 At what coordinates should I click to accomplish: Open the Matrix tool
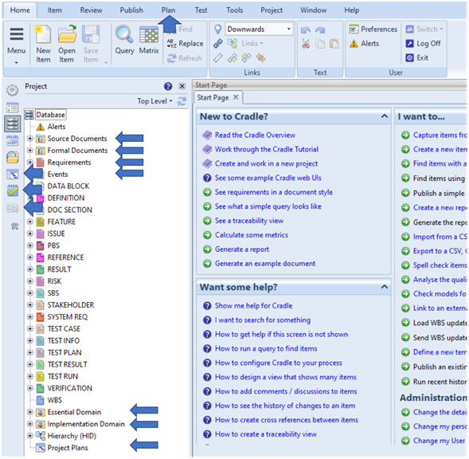point(149,40)
